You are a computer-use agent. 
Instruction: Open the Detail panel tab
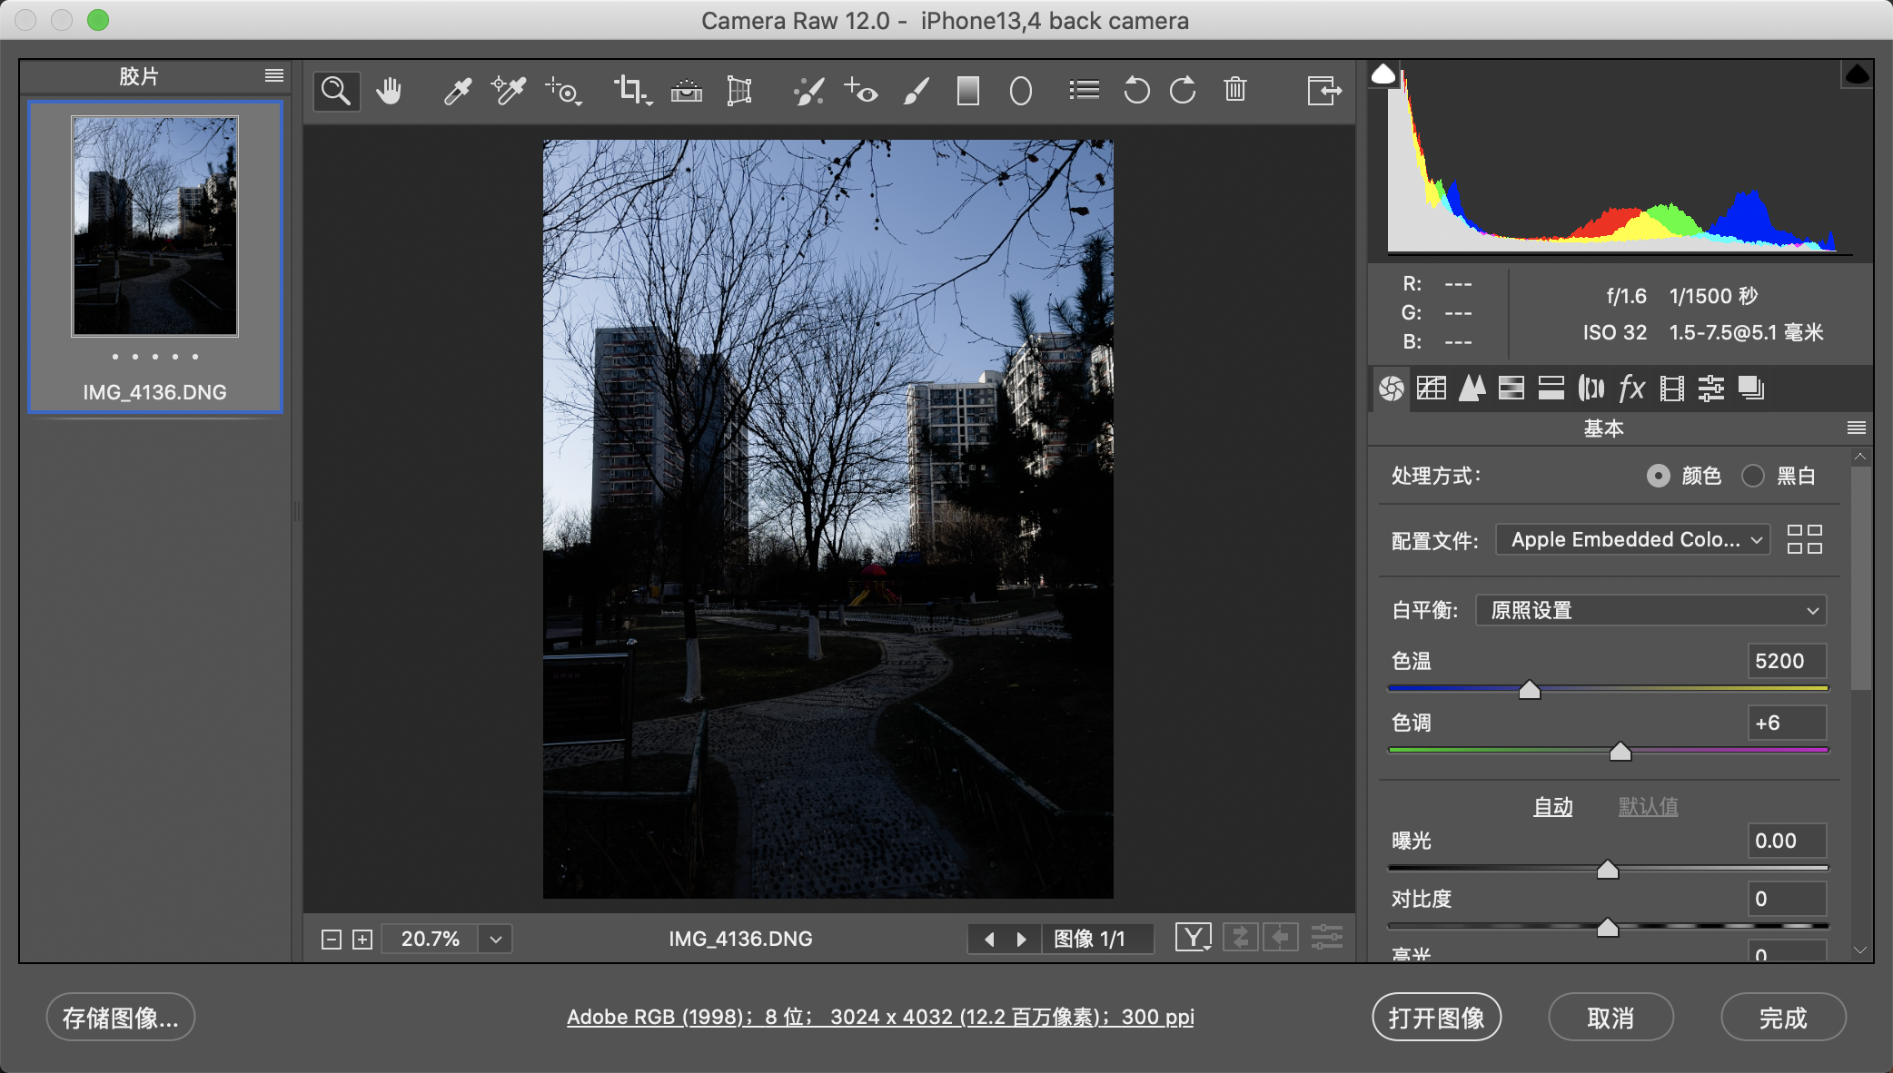[1472, 389]
